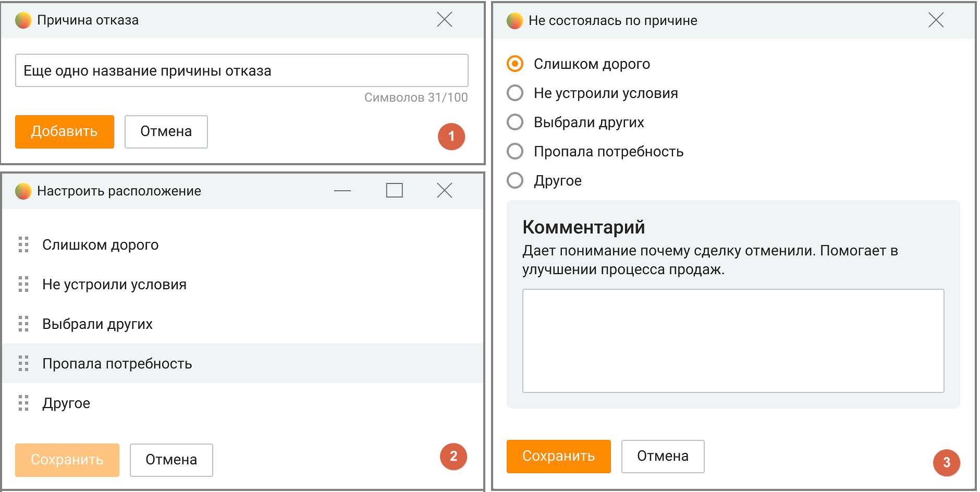Cancel the Причина отказа dialog with Отмена
Viewport: 980px width, 492px height.
click(x=166, y=132)
